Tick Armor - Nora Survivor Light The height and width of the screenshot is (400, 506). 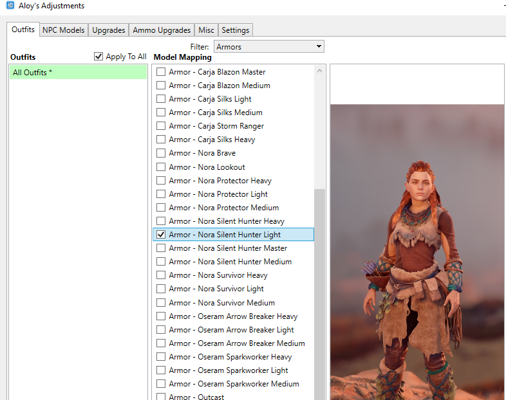pyautogui.click(x=161, y=289)
